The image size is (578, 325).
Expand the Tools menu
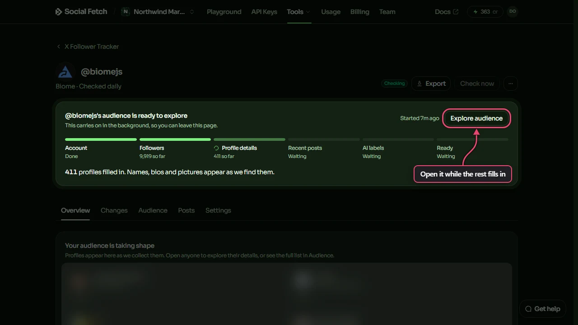coord(299,12)
